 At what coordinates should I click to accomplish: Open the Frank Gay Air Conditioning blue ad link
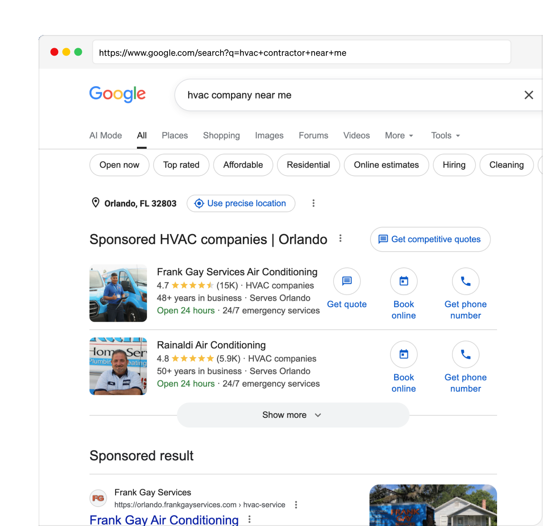click(x=164, y=520)
